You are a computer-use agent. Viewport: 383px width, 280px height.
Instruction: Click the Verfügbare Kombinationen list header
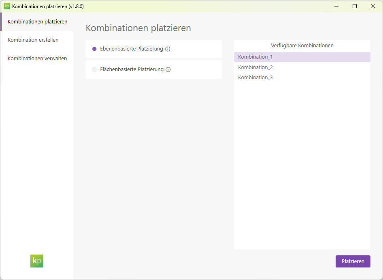[x=302, y=46]
